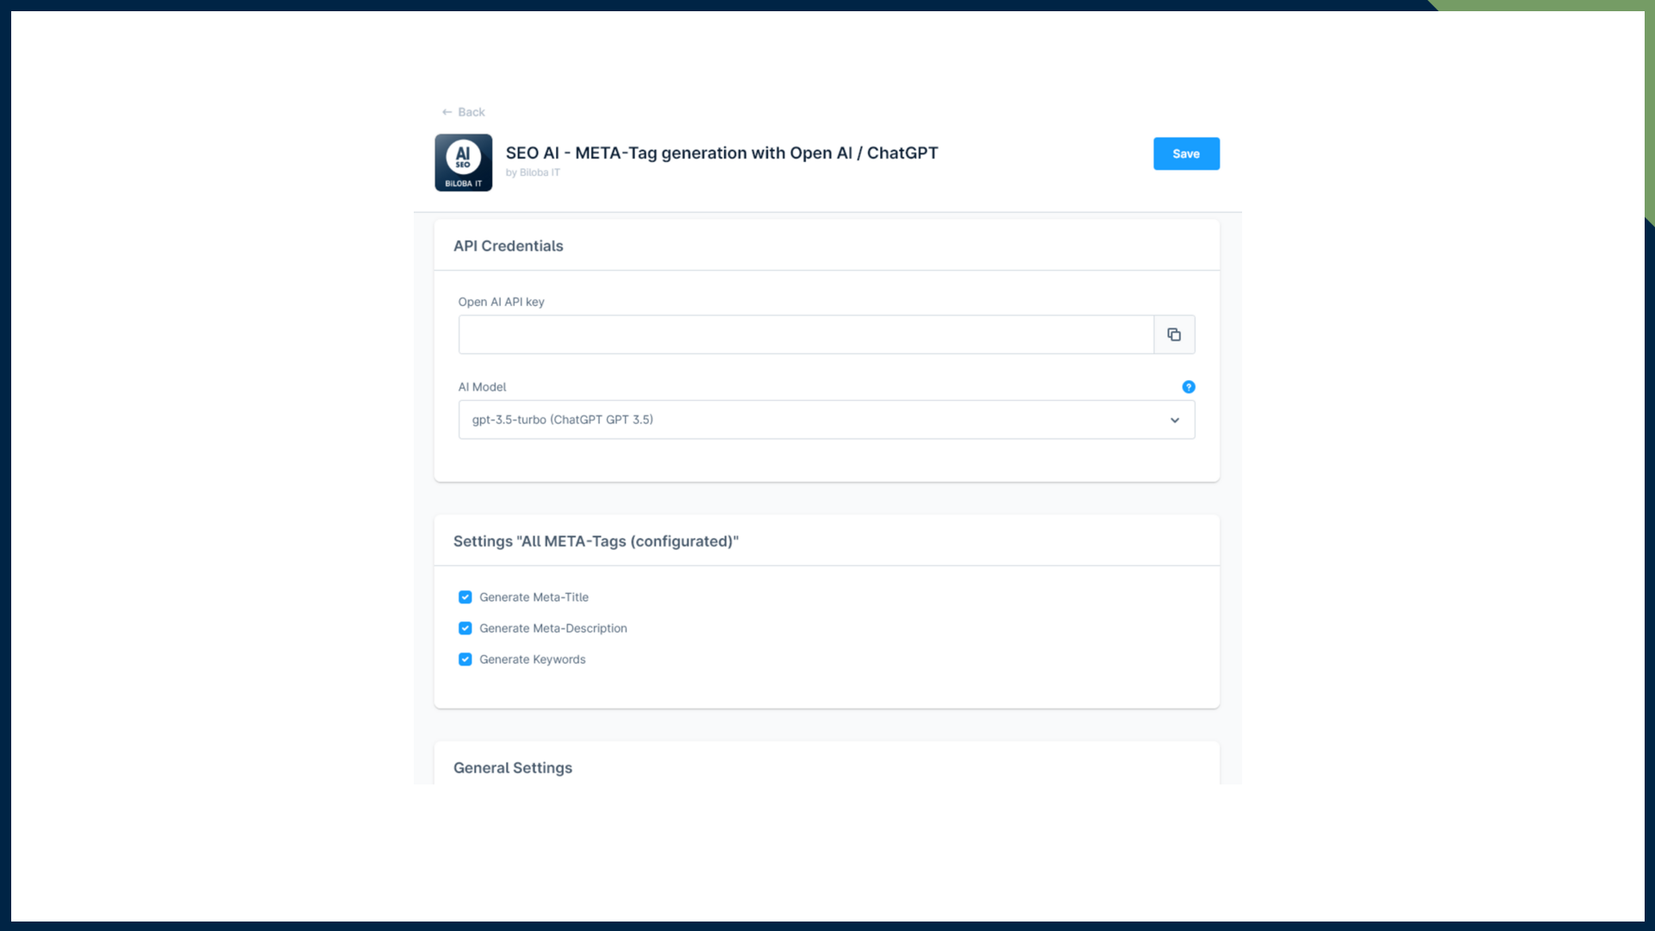Disable Generate Meta-Title

coord(465,597)
